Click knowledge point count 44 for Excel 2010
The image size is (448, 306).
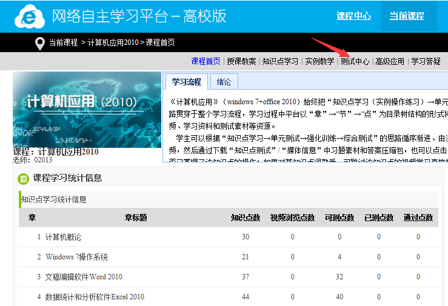(x=246, y=297)
